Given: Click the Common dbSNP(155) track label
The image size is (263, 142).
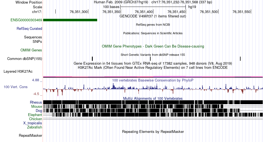Looking at the screenshot, I should pyautogui.click(x=25, y=59).
